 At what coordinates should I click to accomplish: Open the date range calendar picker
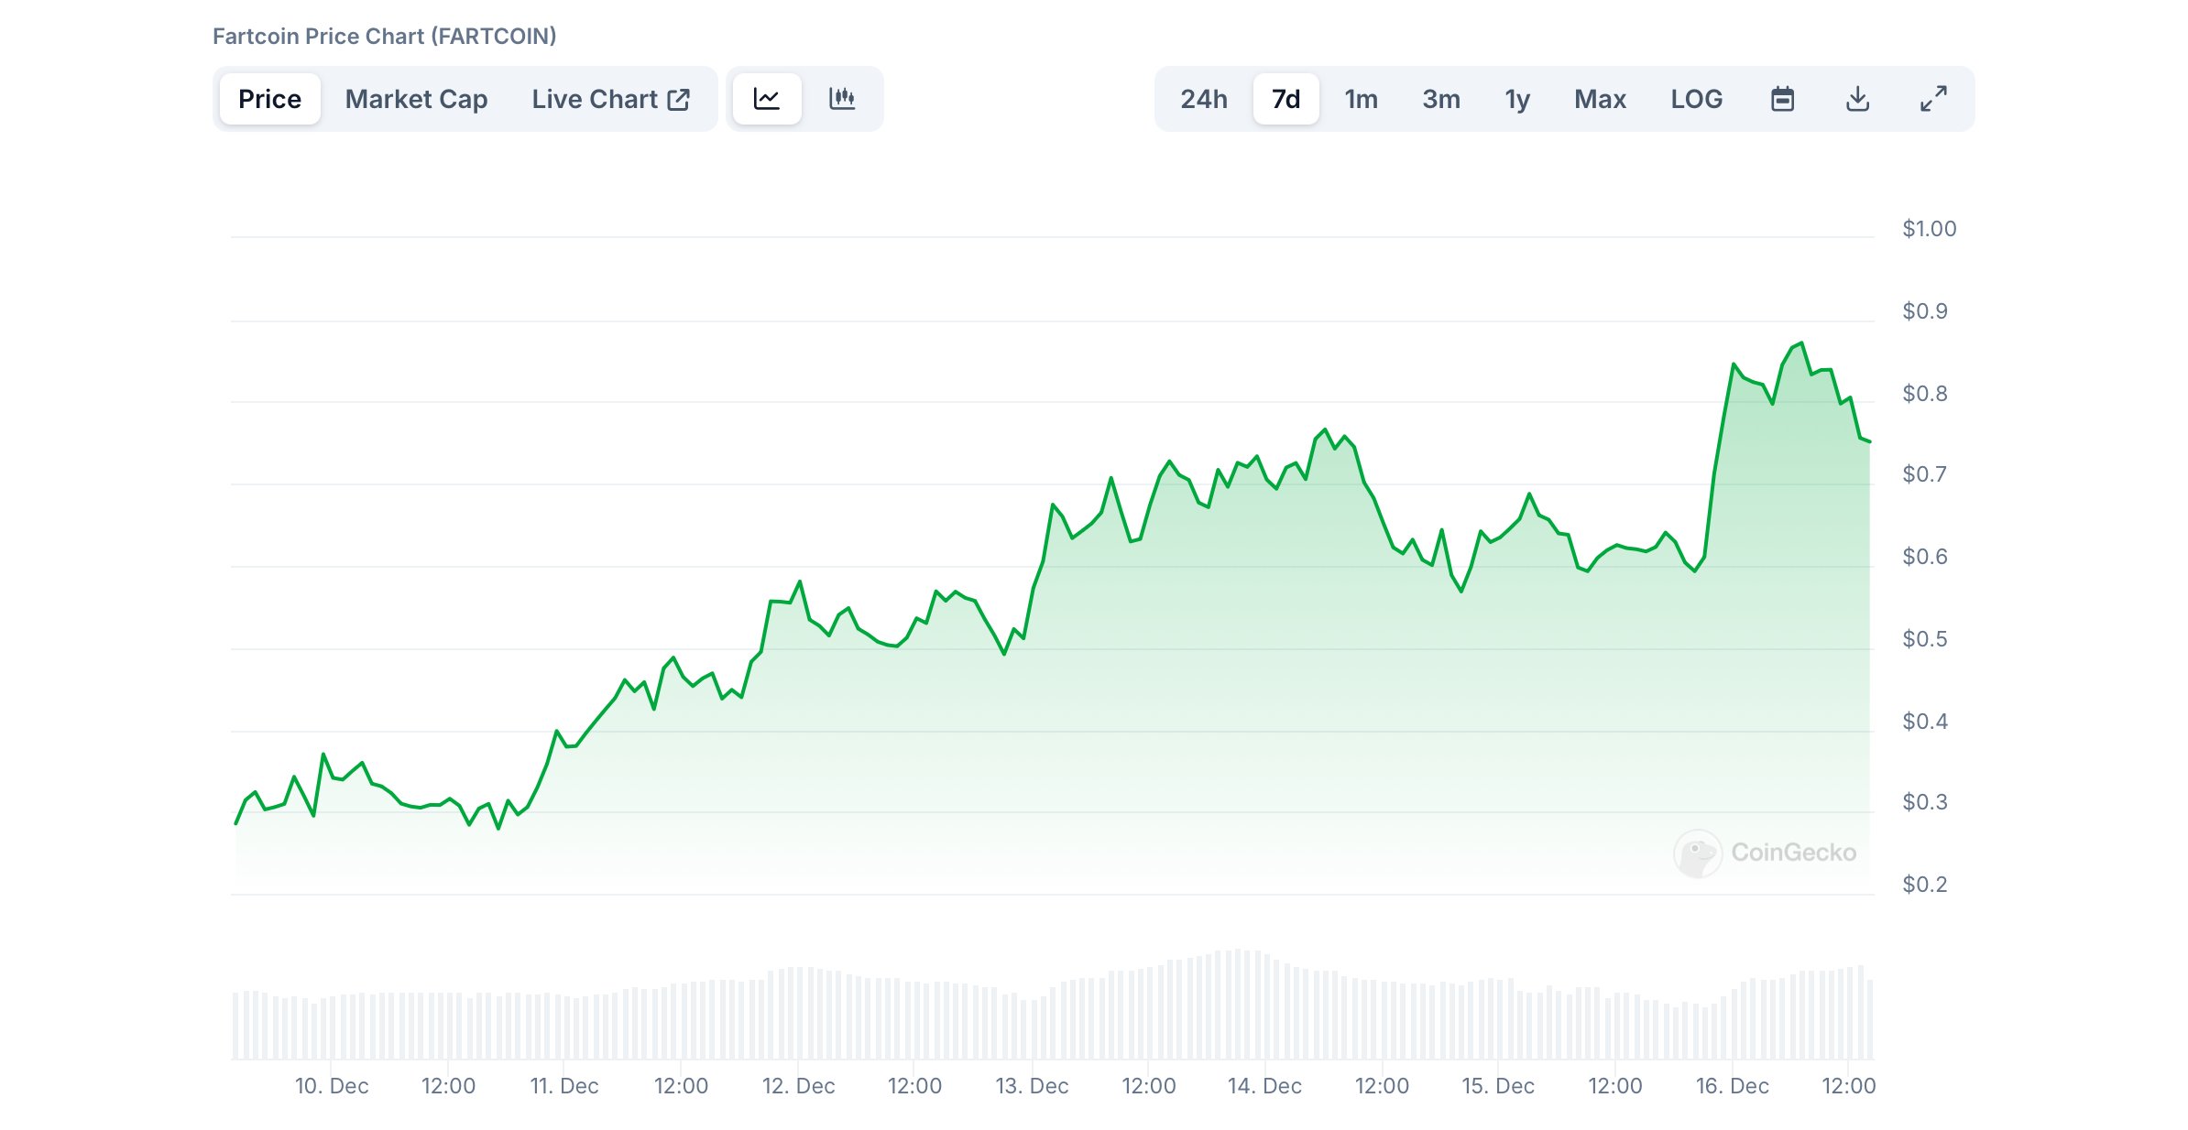[1783, 99]
